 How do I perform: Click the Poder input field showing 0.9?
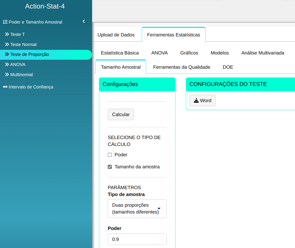click(x=137, y=239)
